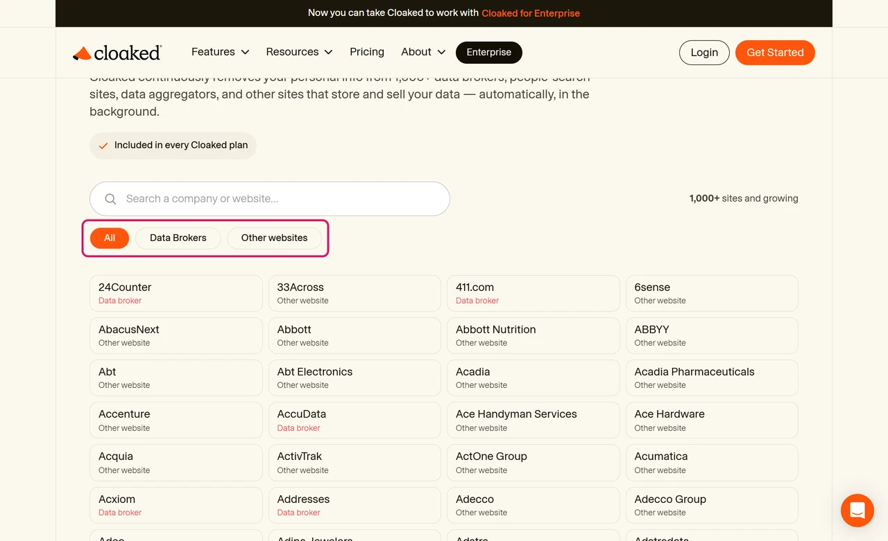Open the 411.com card
Screen dimensions: 888x541
[x=533, y=293]
